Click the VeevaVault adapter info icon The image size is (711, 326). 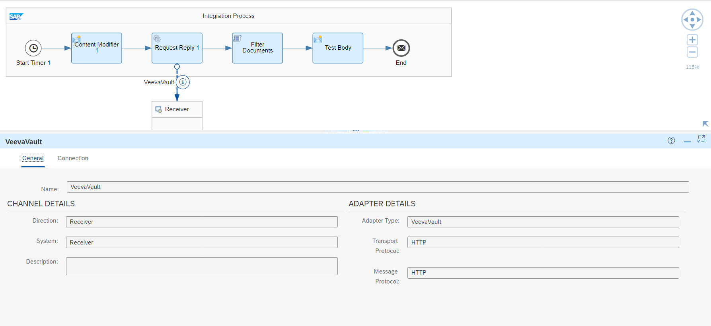click(183, 82)
